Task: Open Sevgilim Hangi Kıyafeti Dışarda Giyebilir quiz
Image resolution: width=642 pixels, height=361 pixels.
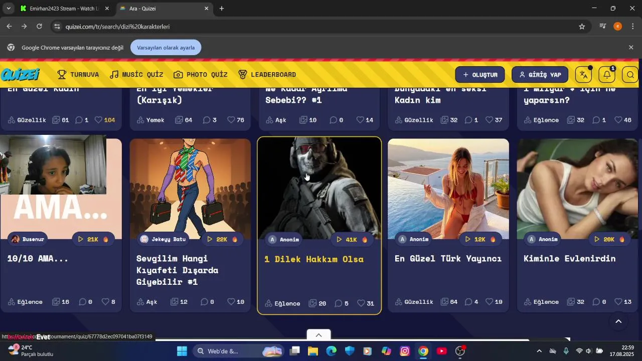Action: pos(177,270)
